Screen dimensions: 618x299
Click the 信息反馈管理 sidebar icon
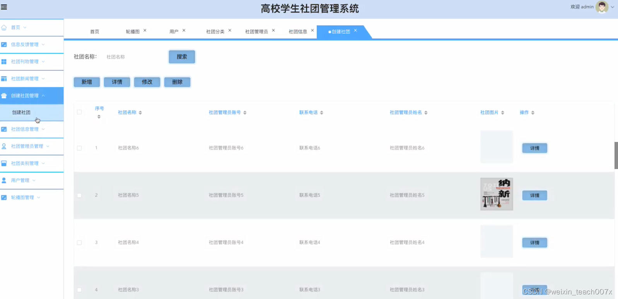[4, 44]
